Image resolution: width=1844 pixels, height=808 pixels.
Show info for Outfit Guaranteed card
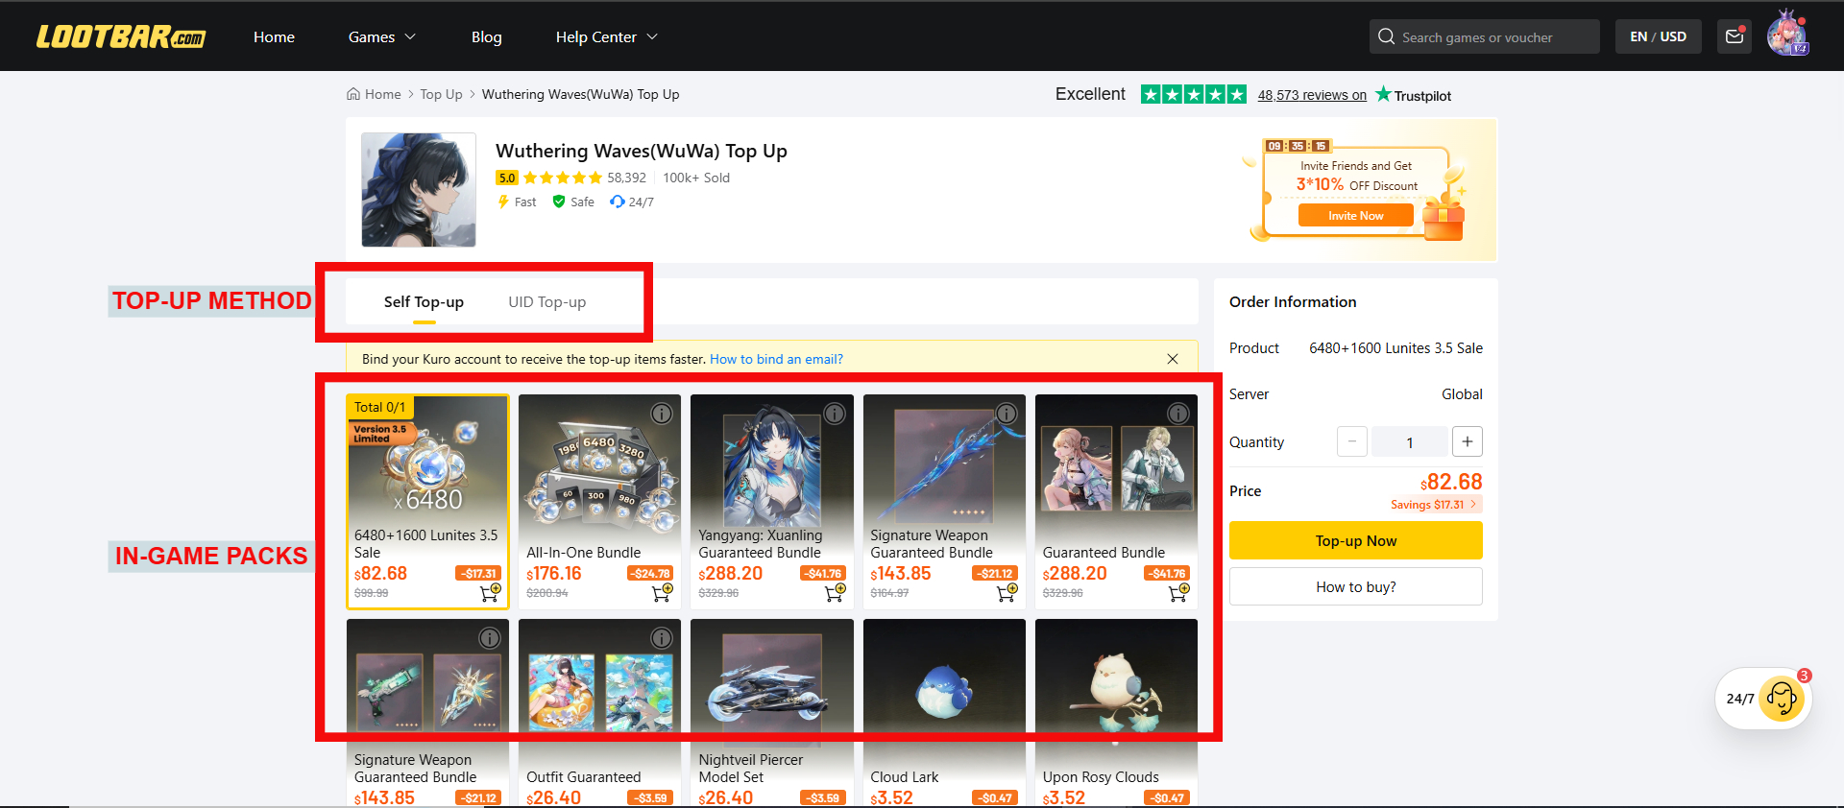[662, 638]
